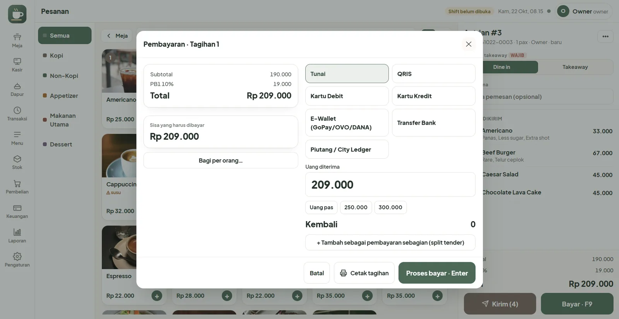Image resolution: width=619 pixels, height=319 pixels.
Task: Open the order three-dots menu
Action: tap(605, 37)
